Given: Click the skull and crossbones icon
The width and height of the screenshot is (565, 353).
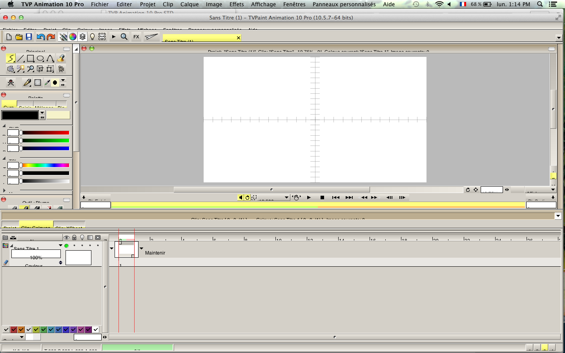Looking at the screenshot, I should [11, 82].
